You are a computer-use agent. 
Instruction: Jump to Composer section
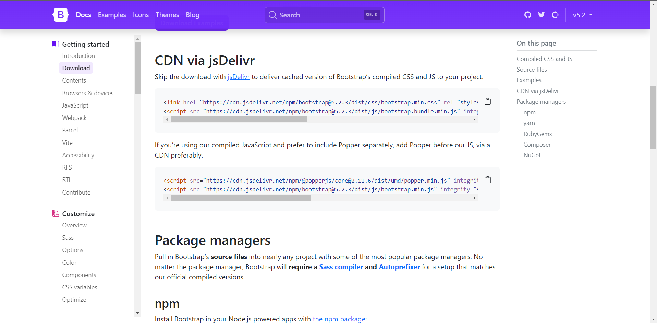[537, 145]
